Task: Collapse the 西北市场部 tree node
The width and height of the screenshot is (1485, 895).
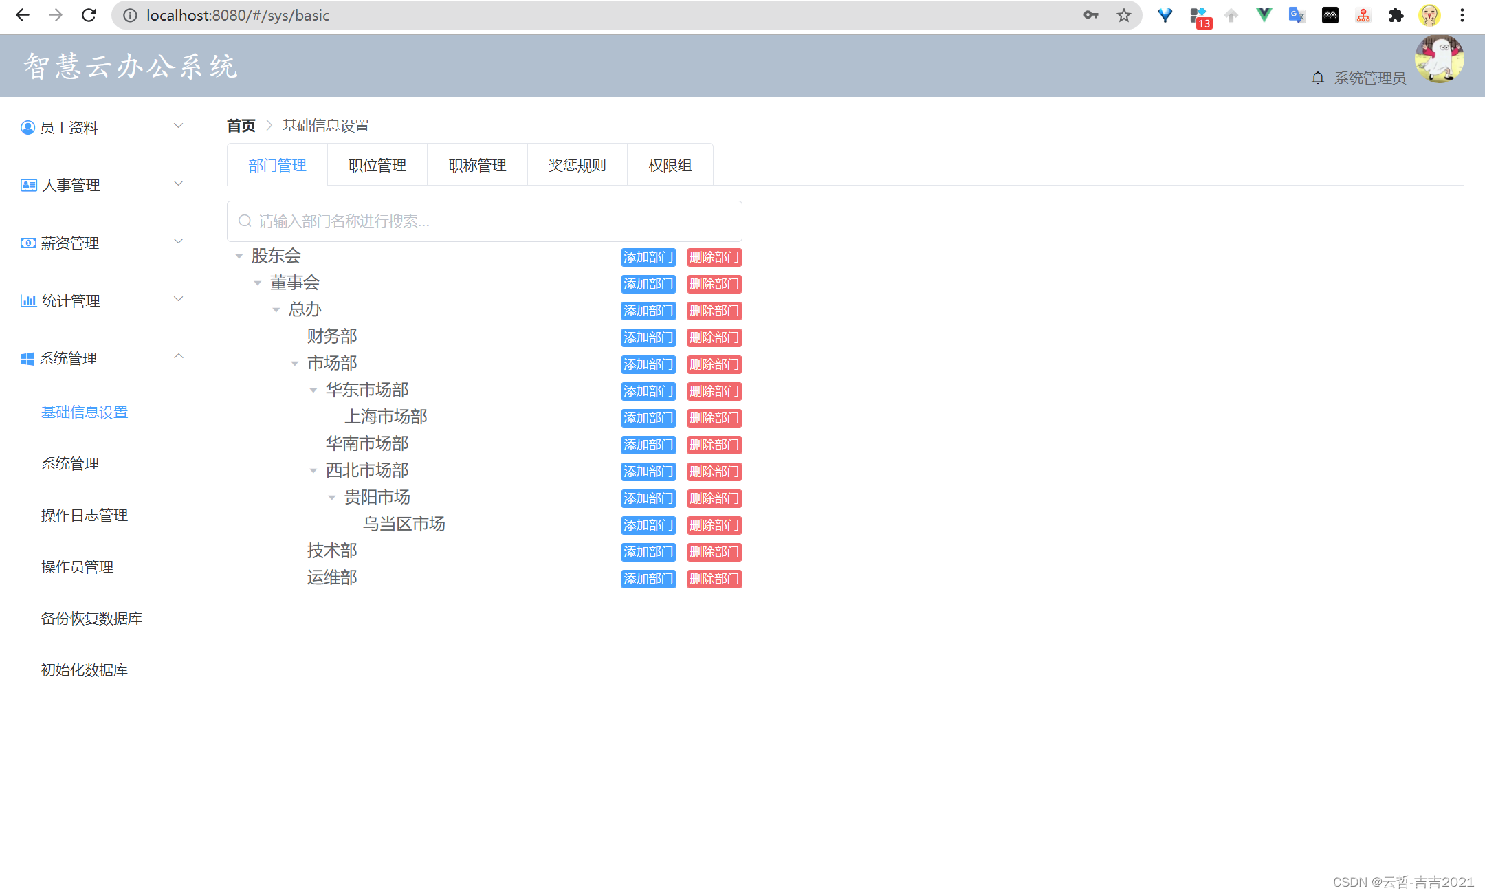Action: coord(313,471)
